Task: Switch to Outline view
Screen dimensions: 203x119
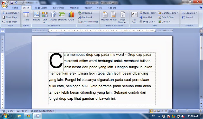Action: [x=162, y=111]
